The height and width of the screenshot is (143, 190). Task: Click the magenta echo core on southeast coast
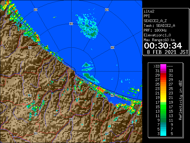[x=99, y=88]
